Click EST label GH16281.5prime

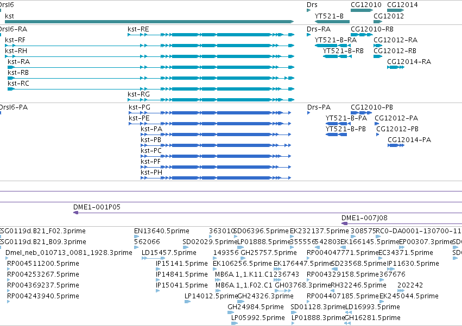(x=372, y=318)
